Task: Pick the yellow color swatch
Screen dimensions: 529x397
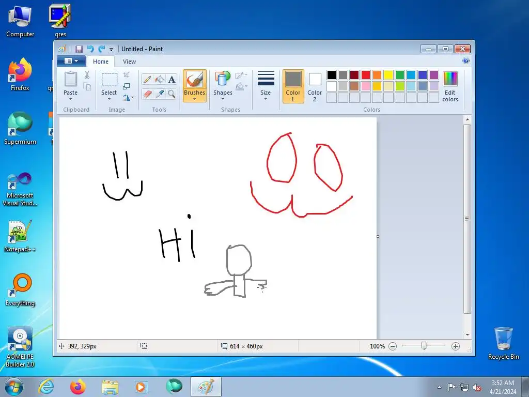Action: click(x=388, y=74)
